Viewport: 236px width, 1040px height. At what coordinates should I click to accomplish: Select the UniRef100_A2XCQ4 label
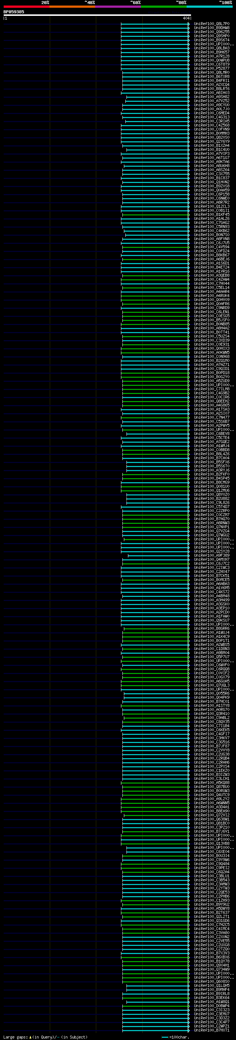[x=211, y=85]
